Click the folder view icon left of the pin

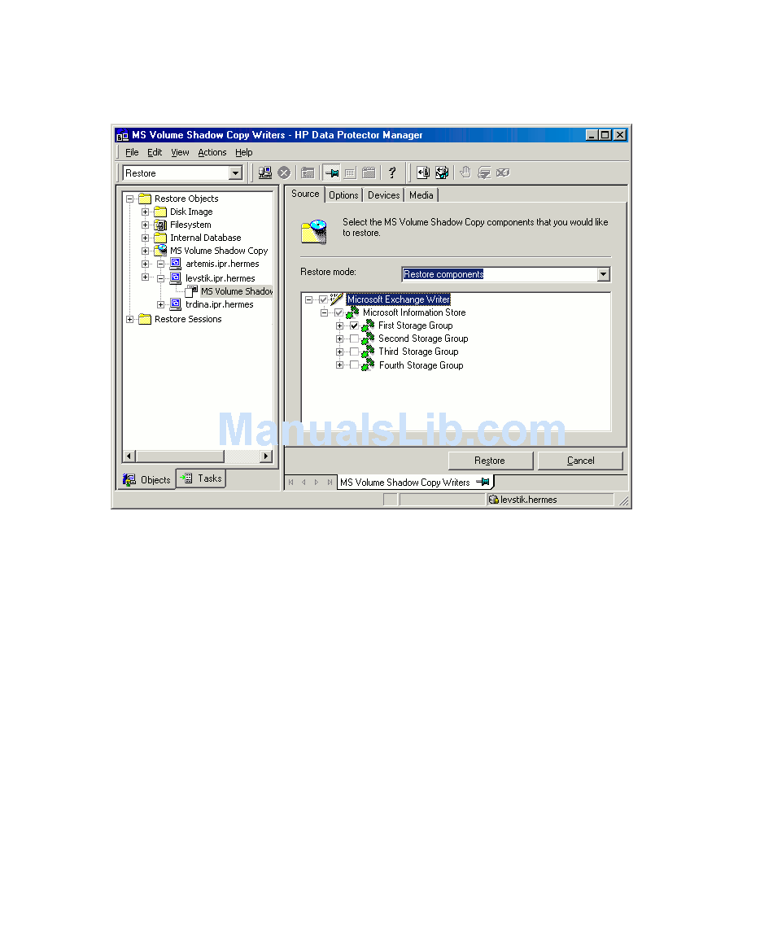(308, 173)
